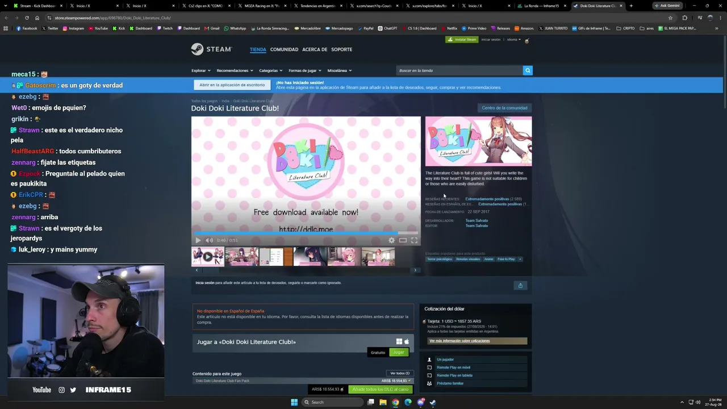Switch to the Stream - Kick Dashboard tab
The image size is (727, 409).
[37, 6]
